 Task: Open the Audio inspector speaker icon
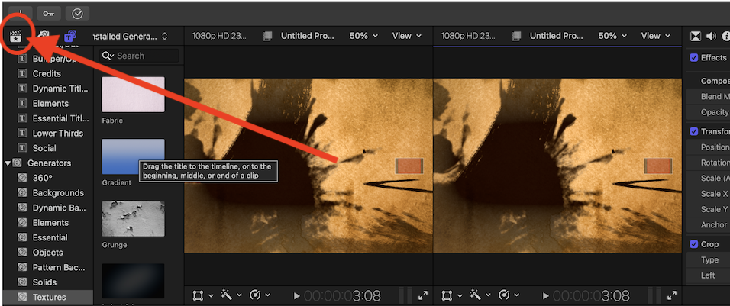[x=711, y=36]
